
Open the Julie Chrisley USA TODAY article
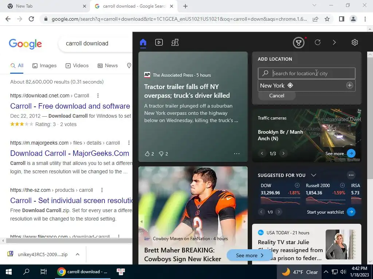click(x=290, y=250)
